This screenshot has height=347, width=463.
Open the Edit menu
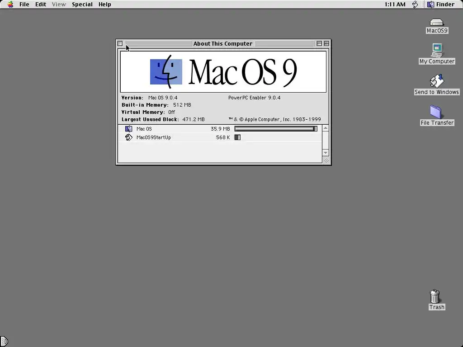pos(41,5)
